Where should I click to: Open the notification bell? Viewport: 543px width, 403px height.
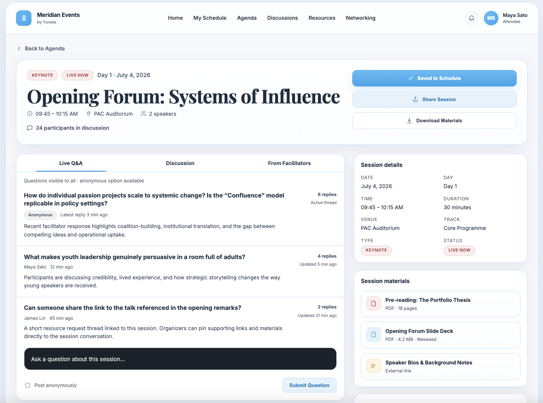point(471,18)
